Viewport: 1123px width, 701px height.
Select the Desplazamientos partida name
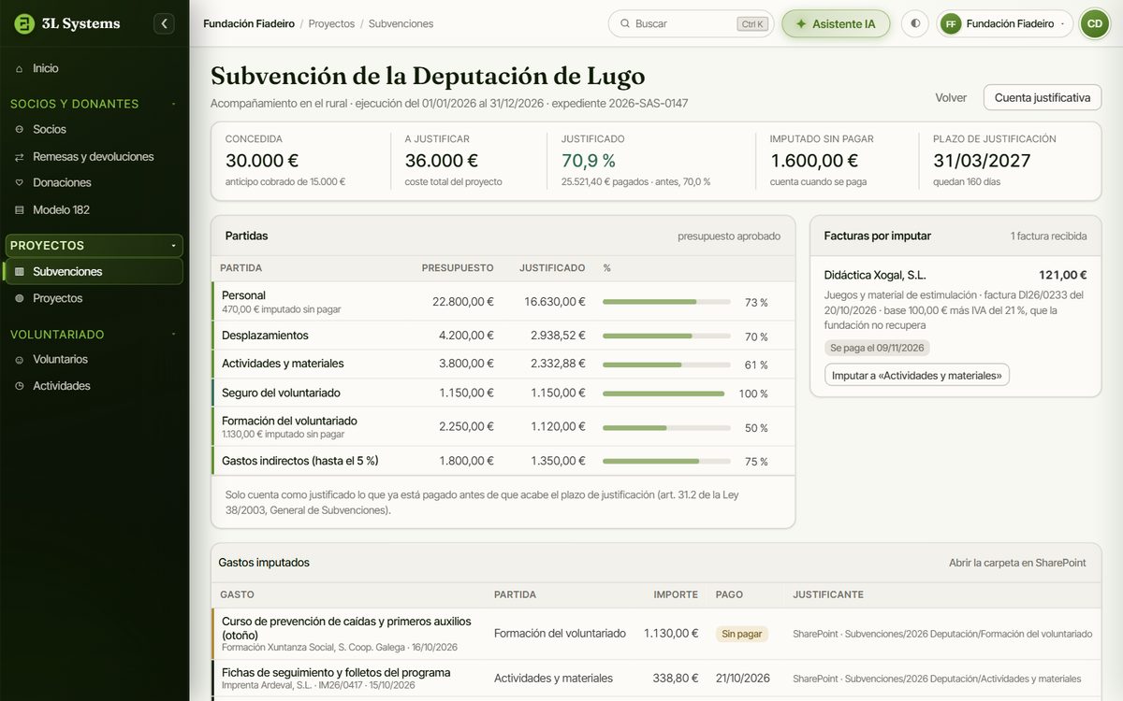265,336
